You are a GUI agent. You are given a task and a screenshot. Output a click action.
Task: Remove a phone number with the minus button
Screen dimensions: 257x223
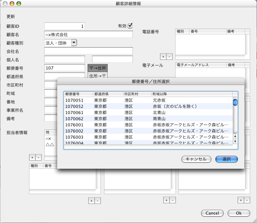(x=169, y=57)
